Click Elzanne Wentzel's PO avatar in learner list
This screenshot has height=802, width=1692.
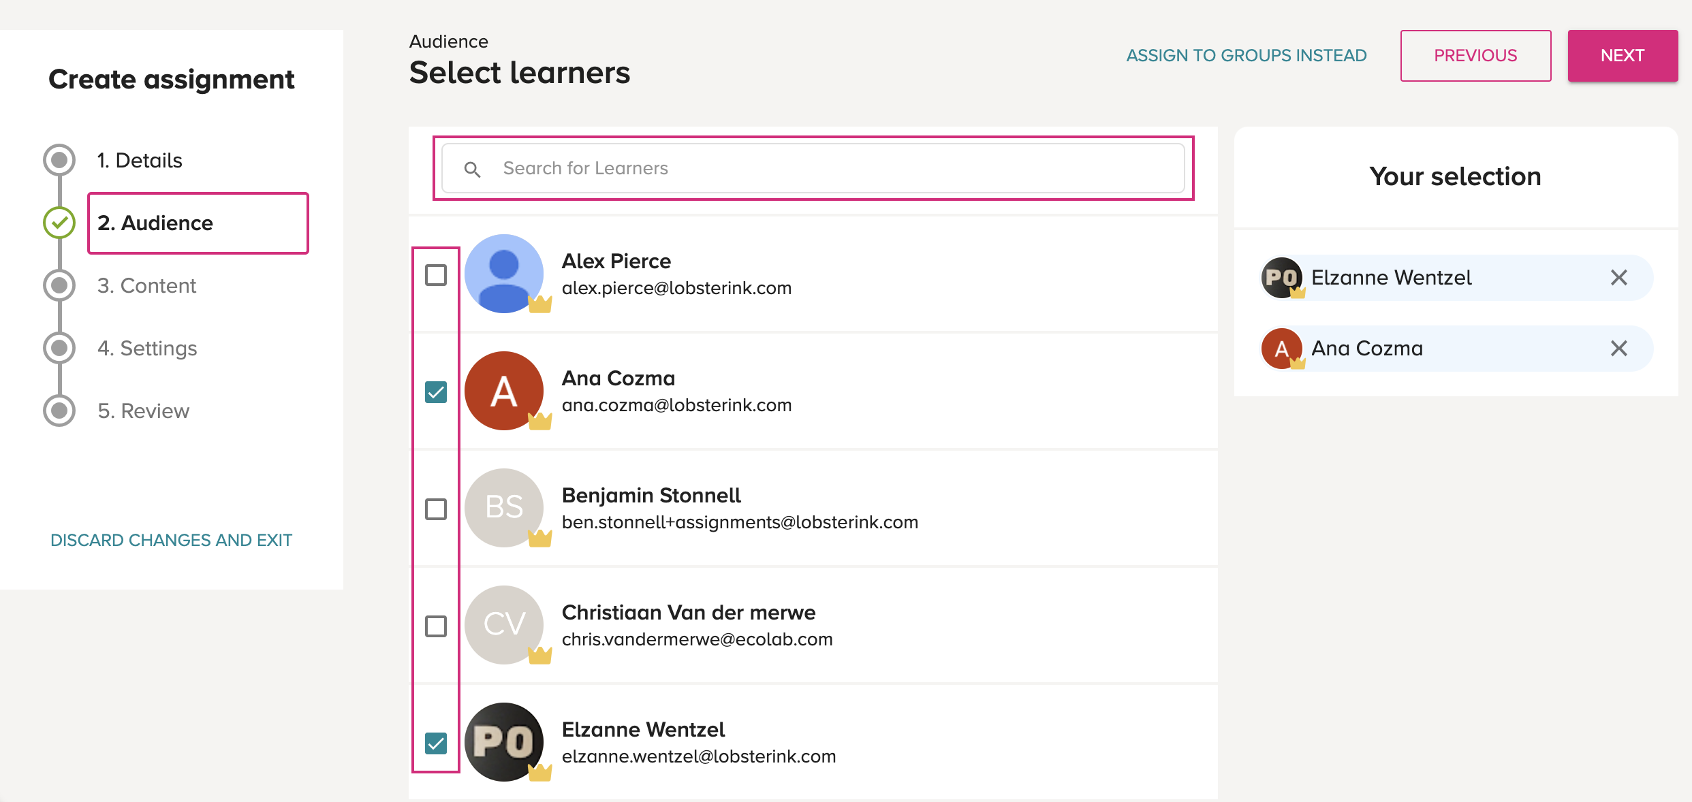(504, 742)
